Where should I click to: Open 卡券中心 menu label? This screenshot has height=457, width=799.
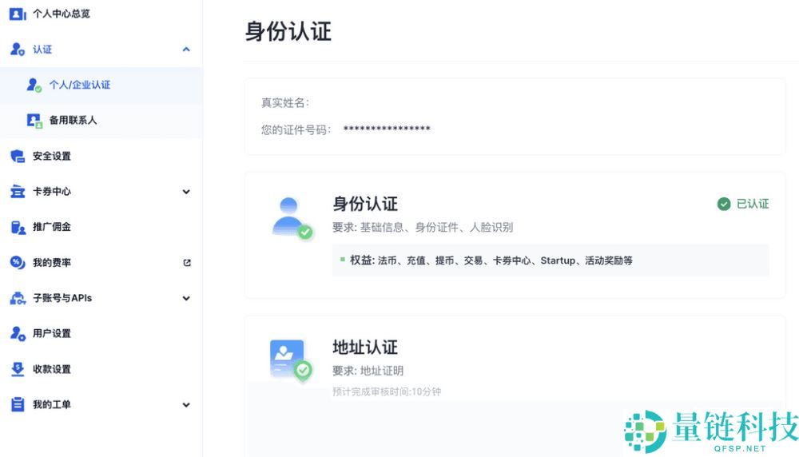pyautogui.click(x=52, y=192)
